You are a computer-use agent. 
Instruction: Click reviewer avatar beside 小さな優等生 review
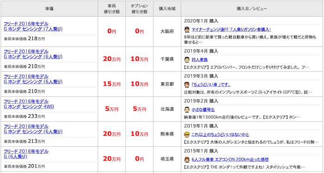coord(187,110)
